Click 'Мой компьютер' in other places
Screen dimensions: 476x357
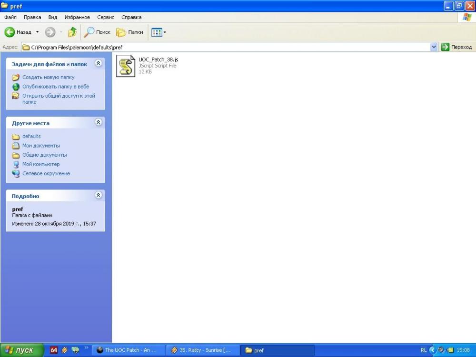(41, 164)
